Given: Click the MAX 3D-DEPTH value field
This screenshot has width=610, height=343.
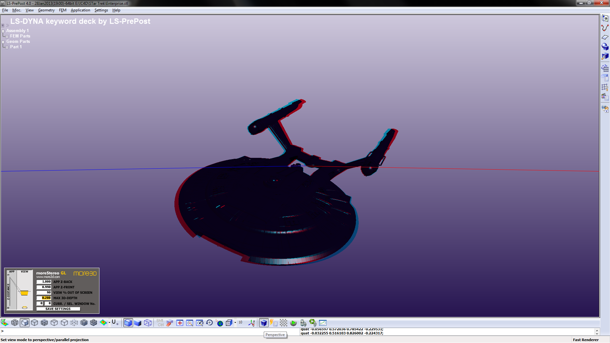Looking at the screenshot, I should coord(44,298).
